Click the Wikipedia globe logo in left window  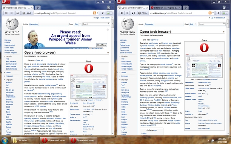pyautogui.click(x=12, y=24)
